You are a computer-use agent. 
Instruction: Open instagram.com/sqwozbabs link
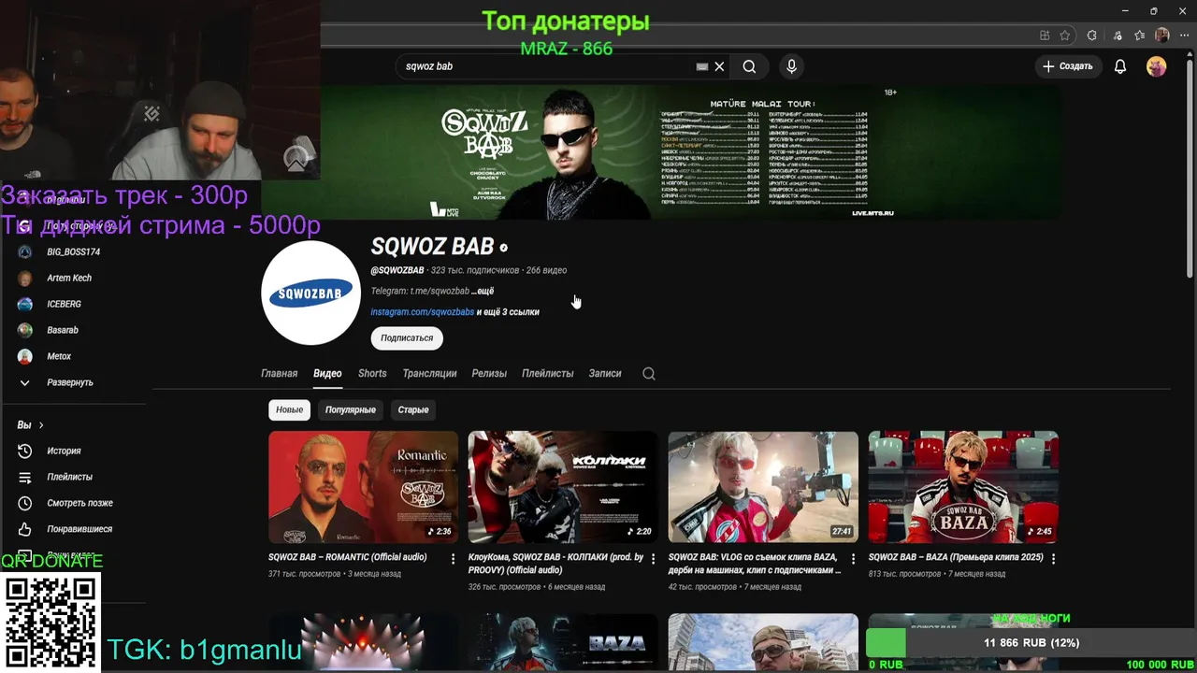pyautogui.click(x=423, y=312)
